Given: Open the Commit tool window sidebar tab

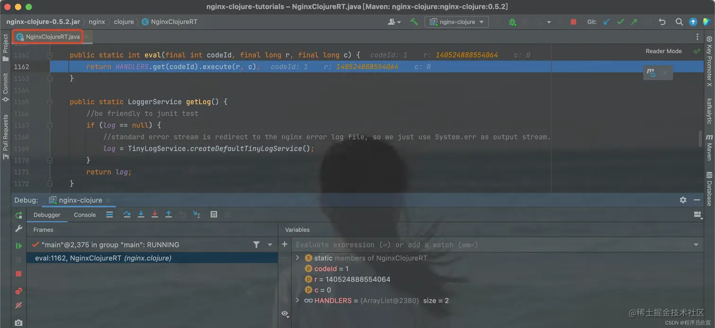Looking at the screenshot, I should (x=6, y=87).
